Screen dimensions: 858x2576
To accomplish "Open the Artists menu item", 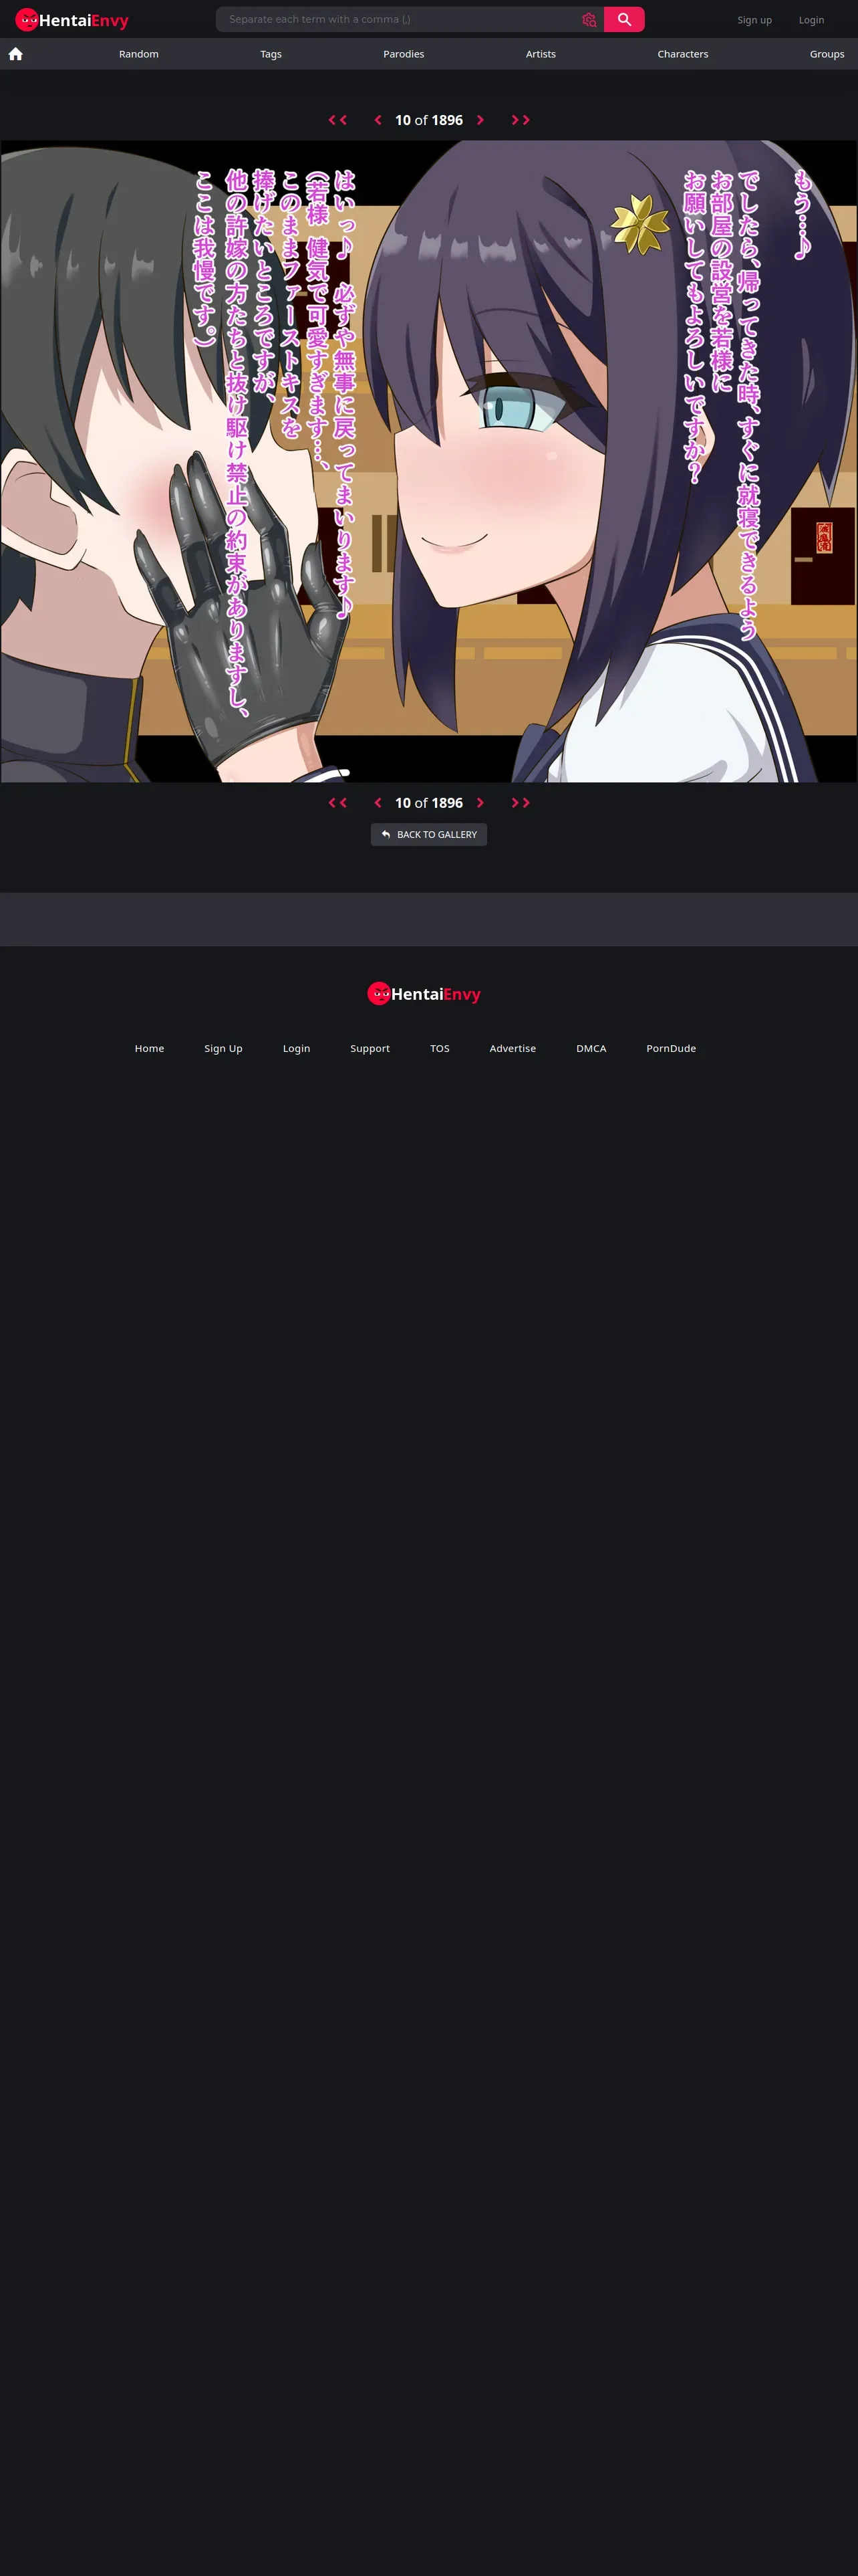I will click(x=541, y=54).
